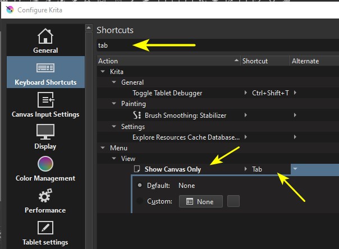Click the sidebar scroll up arrow
339x249 pixels.
pyautogui.click(x=89, y=28)
